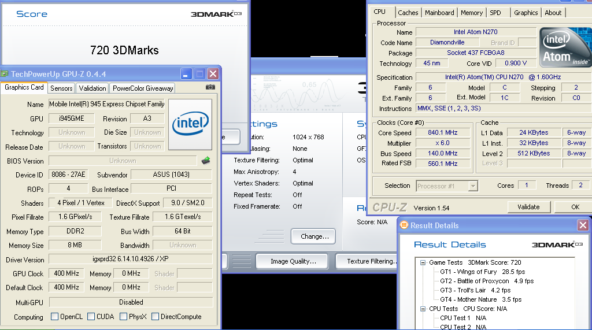Open the About tab in CPU-Z
592x330 pixels.
(553, 13)
